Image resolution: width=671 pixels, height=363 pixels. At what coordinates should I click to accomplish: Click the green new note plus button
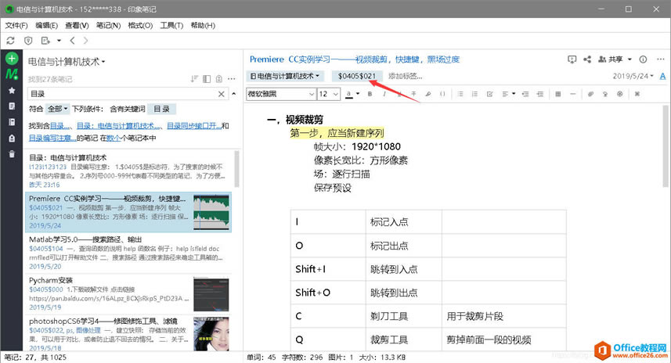coord(12,59)
